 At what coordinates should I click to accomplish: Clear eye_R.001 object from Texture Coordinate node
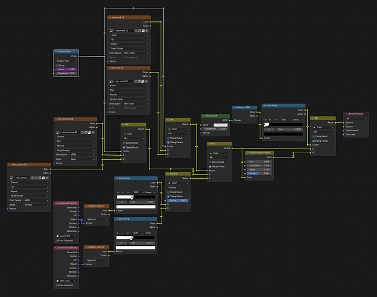click(x=74, y=236)
